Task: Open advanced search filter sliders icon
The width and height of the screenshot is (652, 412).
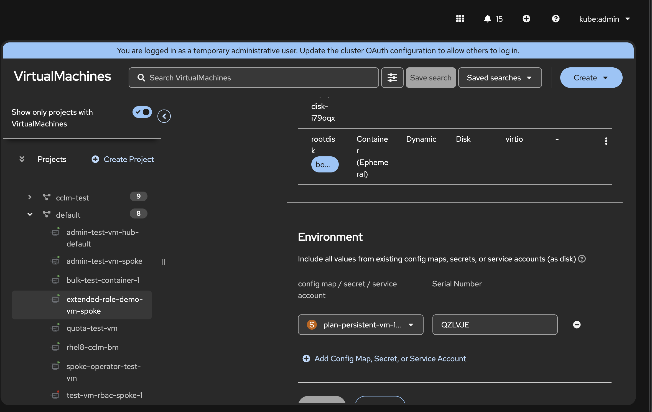Action: pos(392,78)
